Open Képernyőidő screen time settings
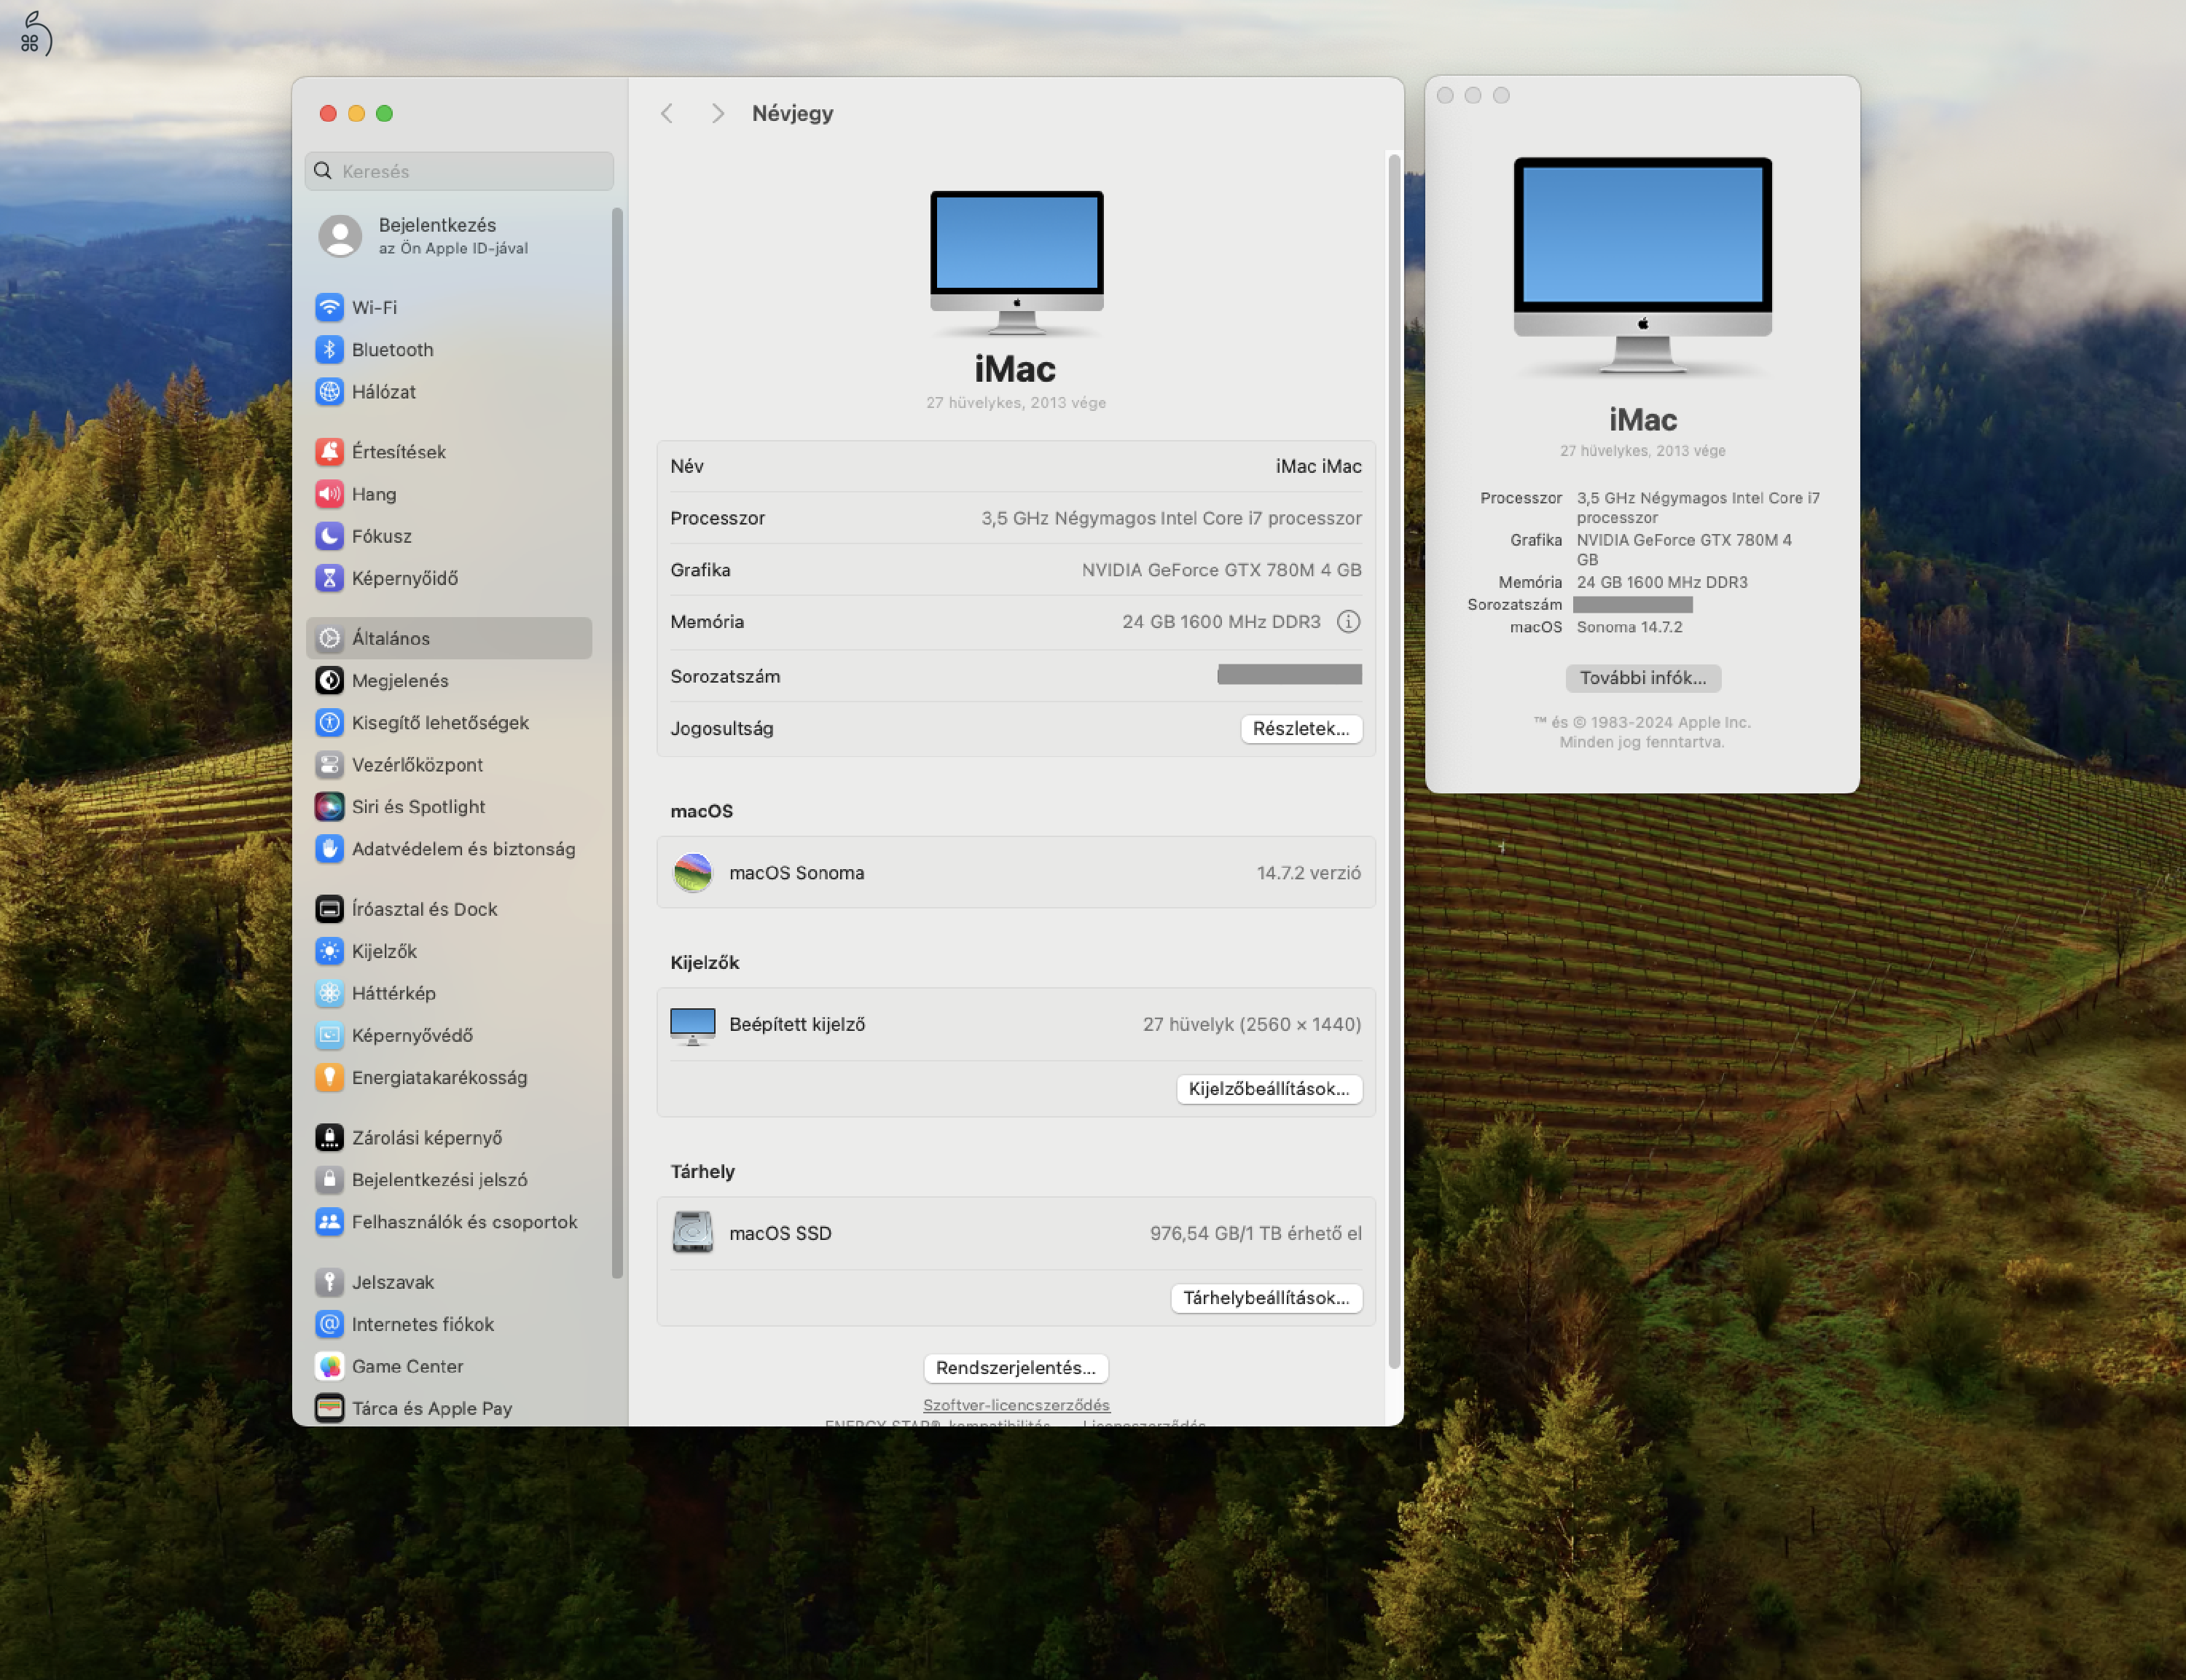The image size is (2186, 1680). click(x=449, y=577)
